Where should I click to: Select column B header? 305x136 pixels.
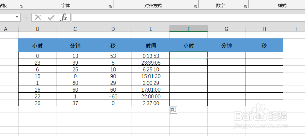click(x=37, y=29)
